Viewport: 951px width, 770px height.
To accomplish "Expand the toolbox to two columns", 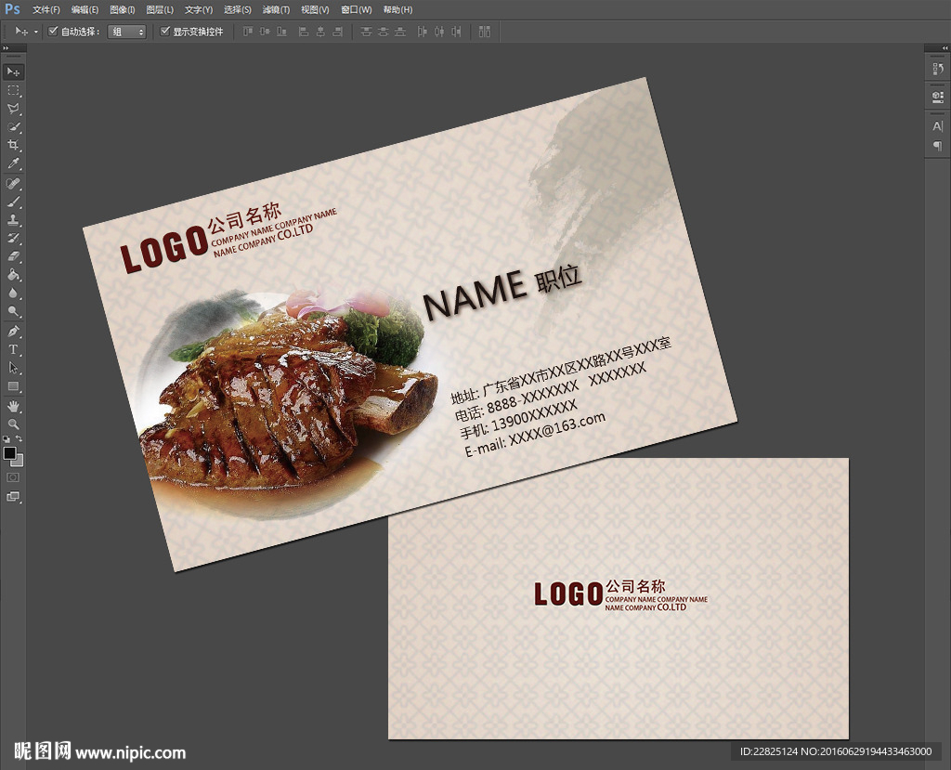I will [x=6, y=48].
